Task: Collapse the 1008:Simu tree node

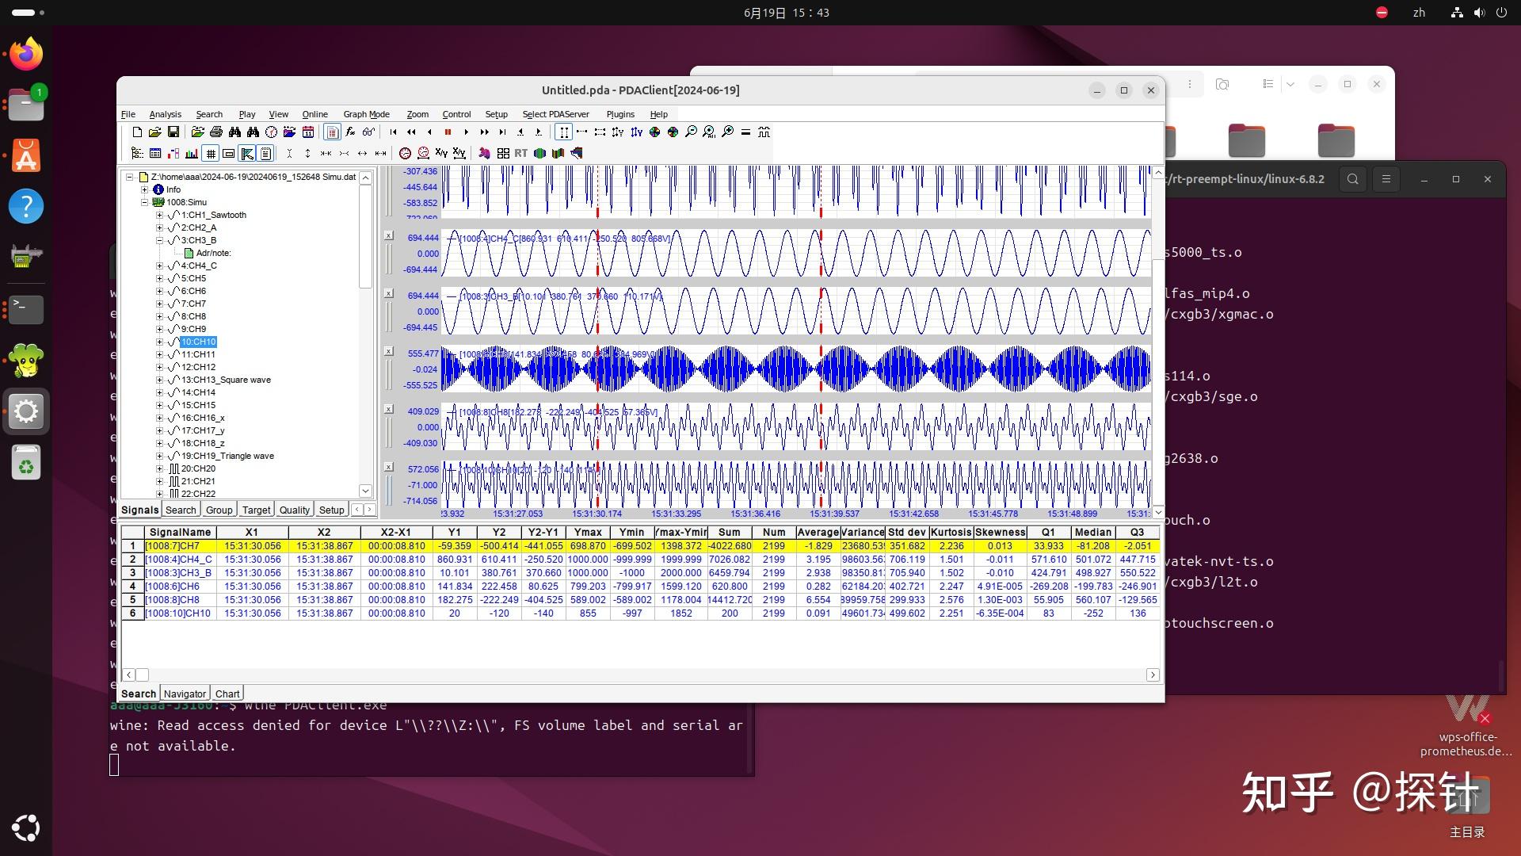Action: tap(144, 202)
